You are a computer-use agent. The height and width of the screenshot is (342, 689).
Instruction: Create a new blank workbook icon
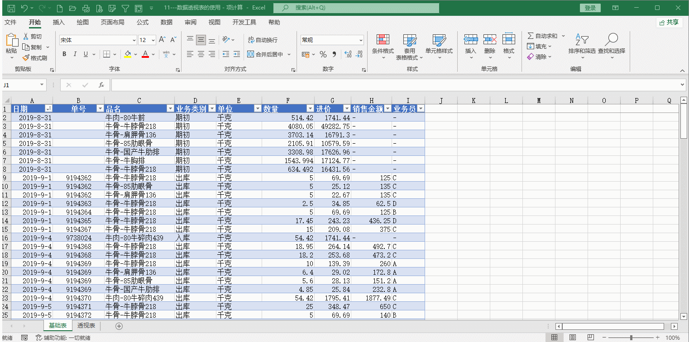(60, 8)
